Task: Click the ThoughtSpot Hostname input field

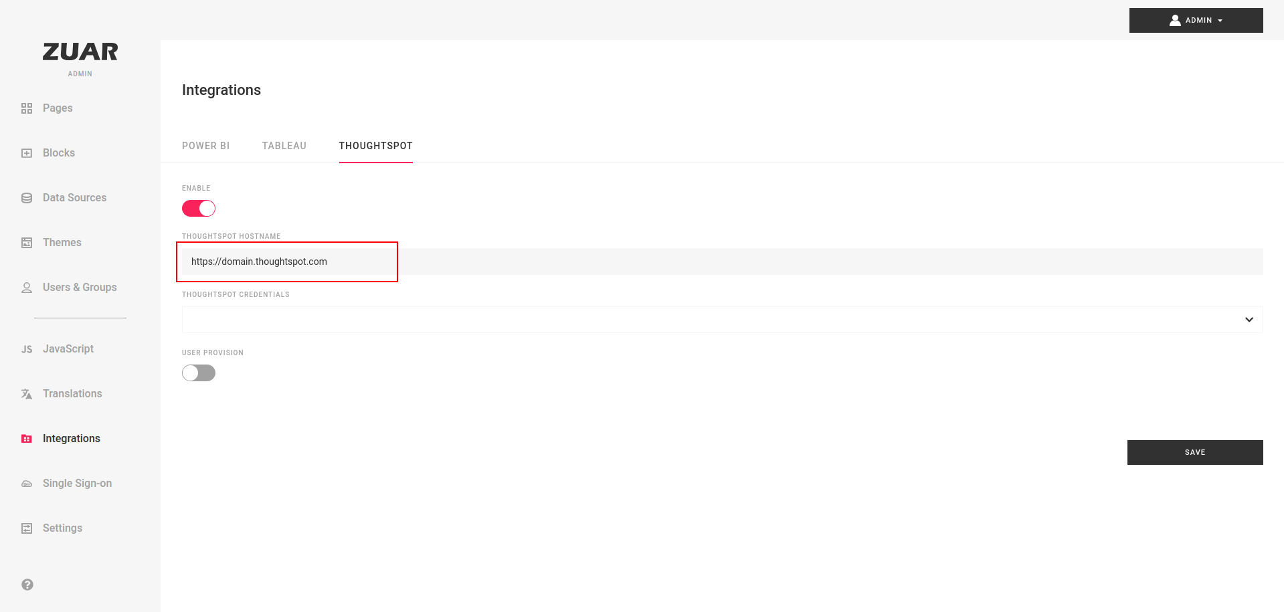Action: coord(723,262)
